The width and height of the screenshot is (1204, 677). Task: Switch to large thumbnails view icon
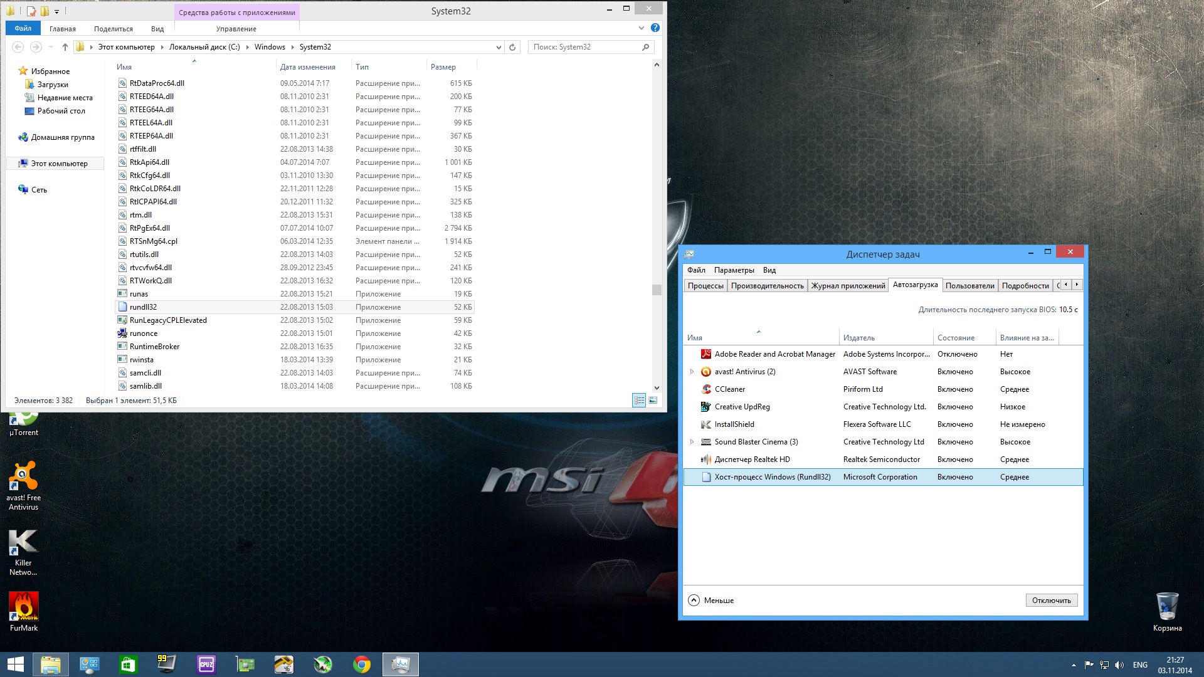pos(653,401)
